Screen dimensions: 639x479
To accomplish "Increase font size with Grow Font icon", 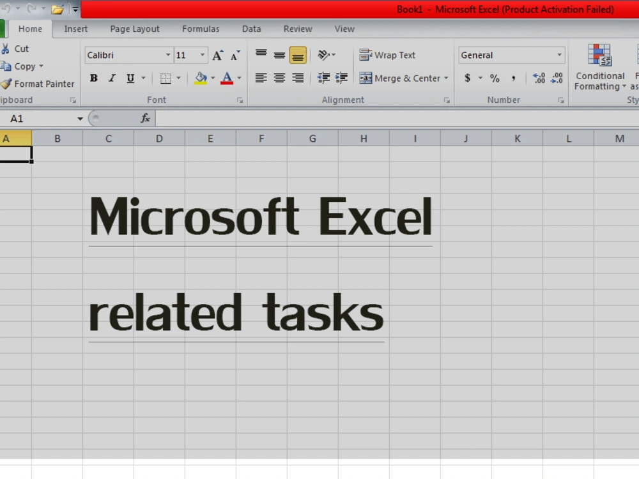I will [x=218, y=56].
